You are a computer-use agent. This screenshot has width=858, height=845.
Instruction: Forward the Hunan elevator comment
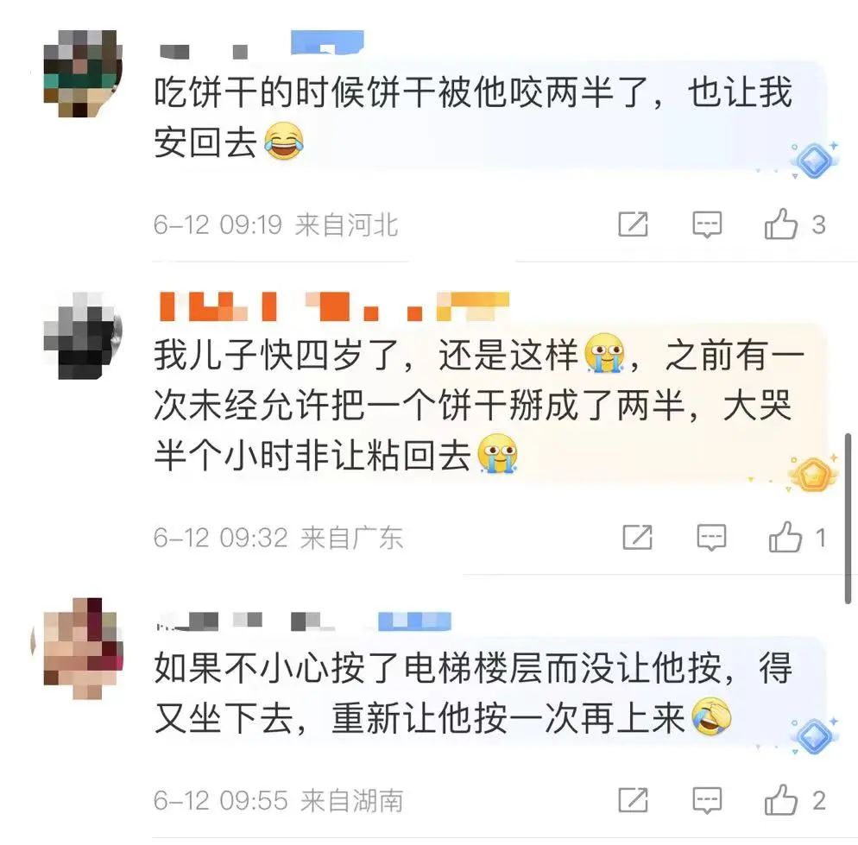(x=633, y=800)
